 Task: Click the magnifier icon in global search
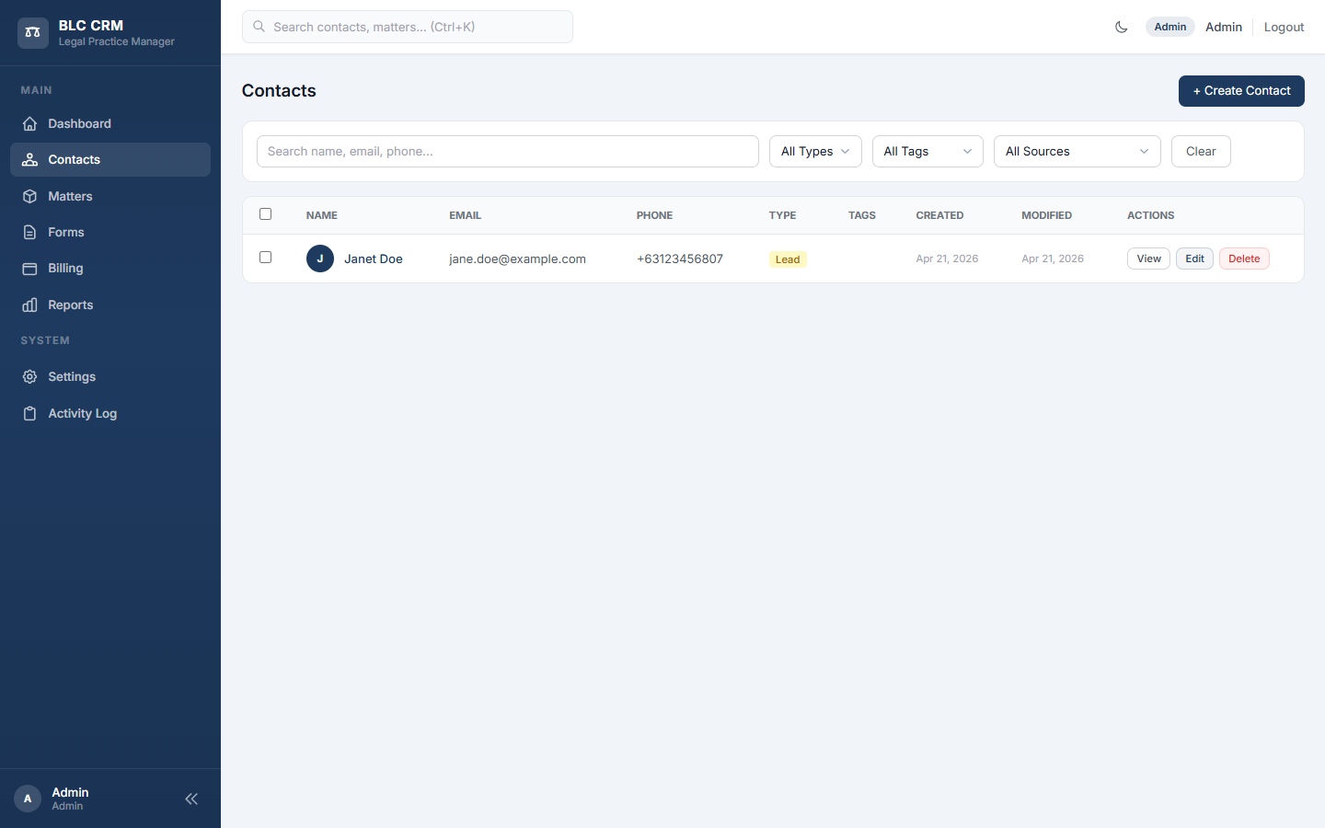click(x=259, y=27)
